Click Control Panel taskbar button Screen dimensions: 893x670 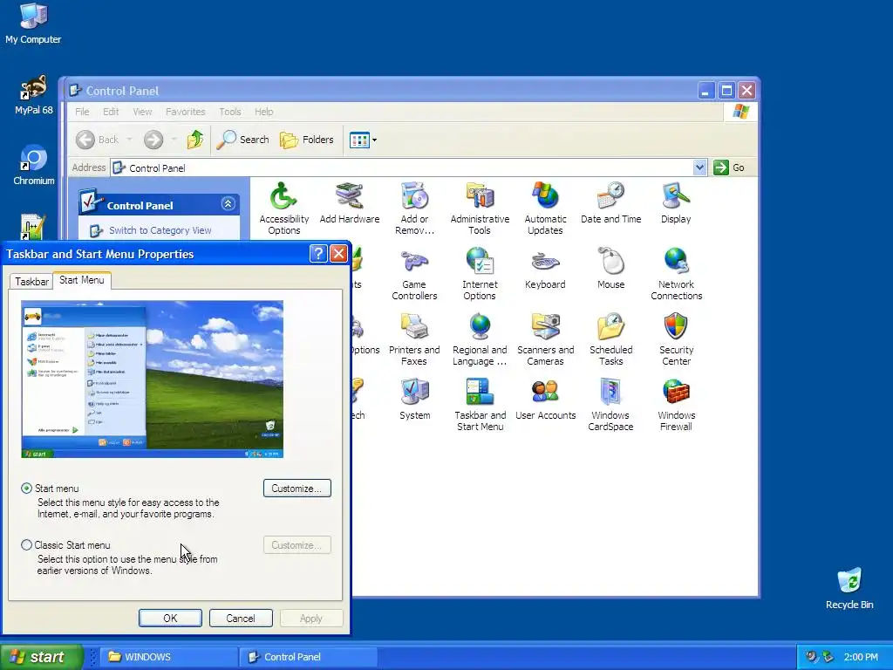click(308, 657)
